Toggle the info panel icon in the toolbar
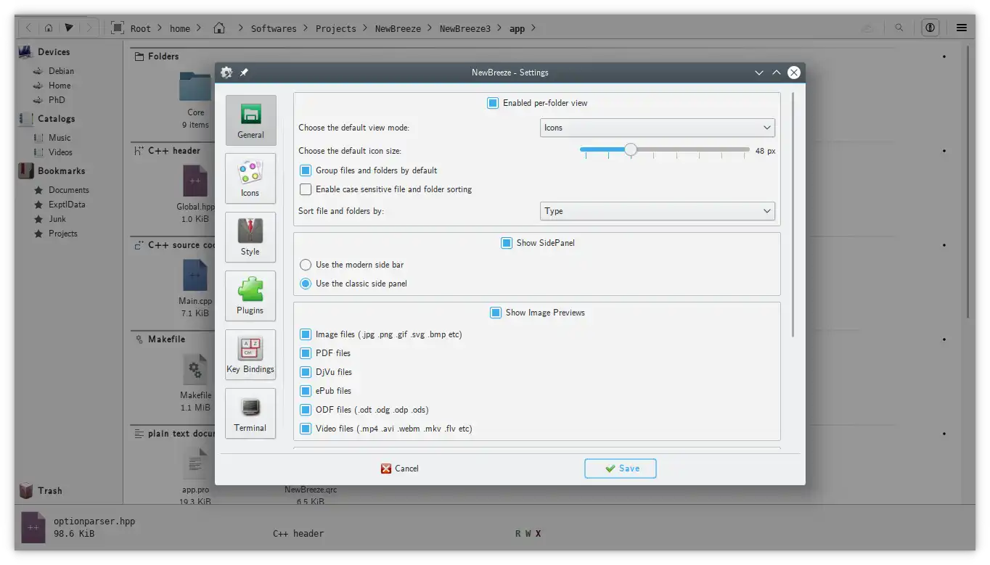Viewport: 990px width, 565px height. click(x=930, y=28)
